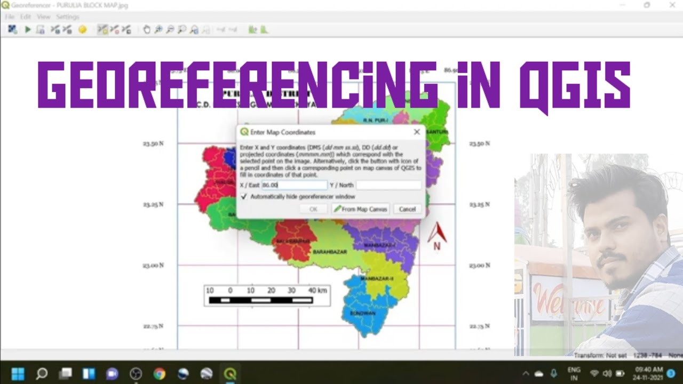Viewport: 683px width, 384px height.
Task: Click the Open Raster icon in the Georeferencer toolbar
Action: click(x=12, y=29)
